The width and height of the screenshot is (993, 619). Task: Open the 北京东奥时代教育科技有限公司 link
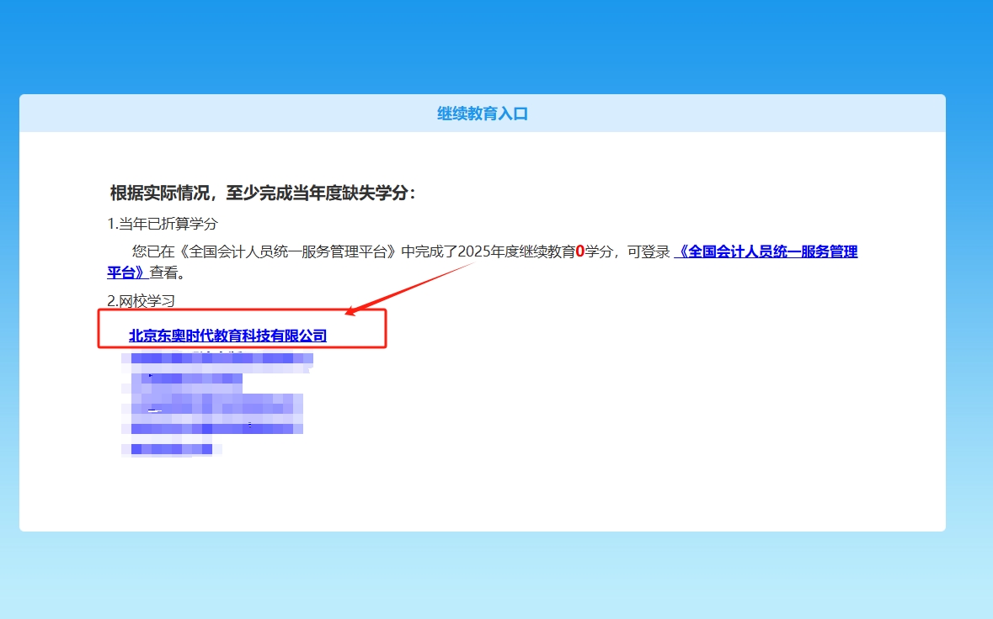coord(227,335)
